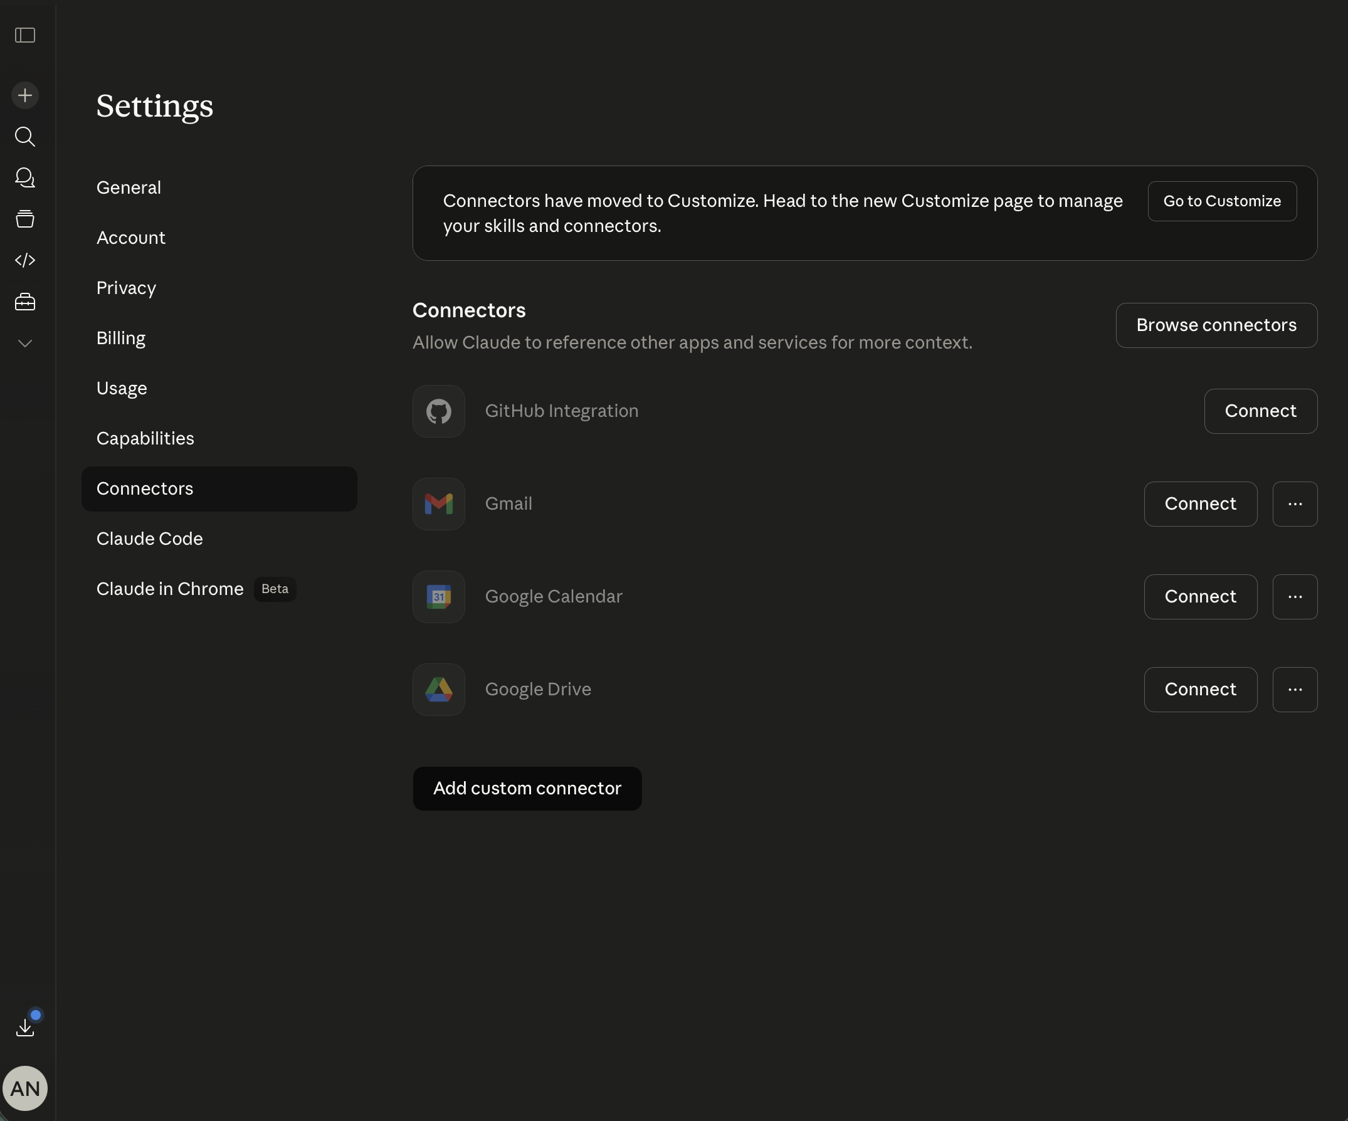The width and height of the screenshot is (1348, 1121).
Task: Open the chats icon in sidebar
Action: coord(24,178)
